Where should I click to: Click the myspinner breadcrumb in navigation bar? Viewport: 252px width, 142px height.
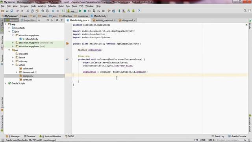82,16
